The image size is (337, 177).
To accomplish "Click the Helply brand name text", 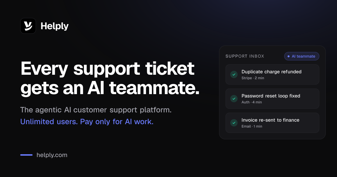I will click(54, 26).
